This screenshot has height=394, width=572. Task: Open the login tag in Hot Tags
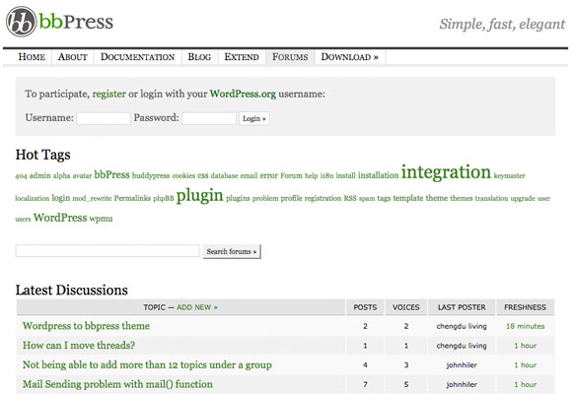[x=61, y=198]
